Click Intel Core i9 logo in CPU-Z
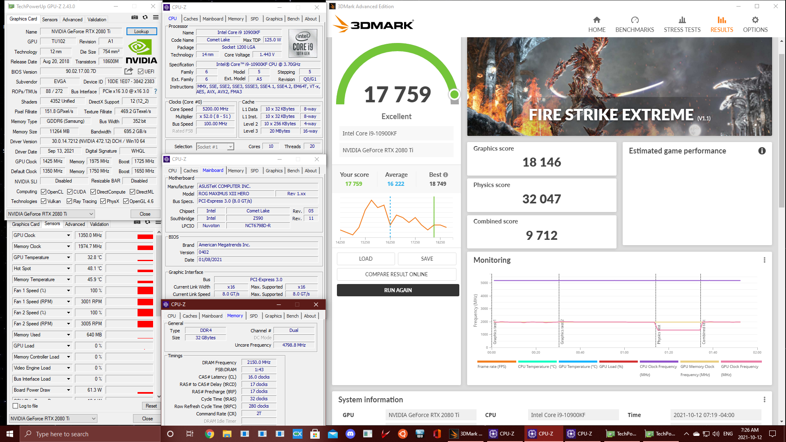This screenshot has height=442, width=786. [x=303, y=43]
